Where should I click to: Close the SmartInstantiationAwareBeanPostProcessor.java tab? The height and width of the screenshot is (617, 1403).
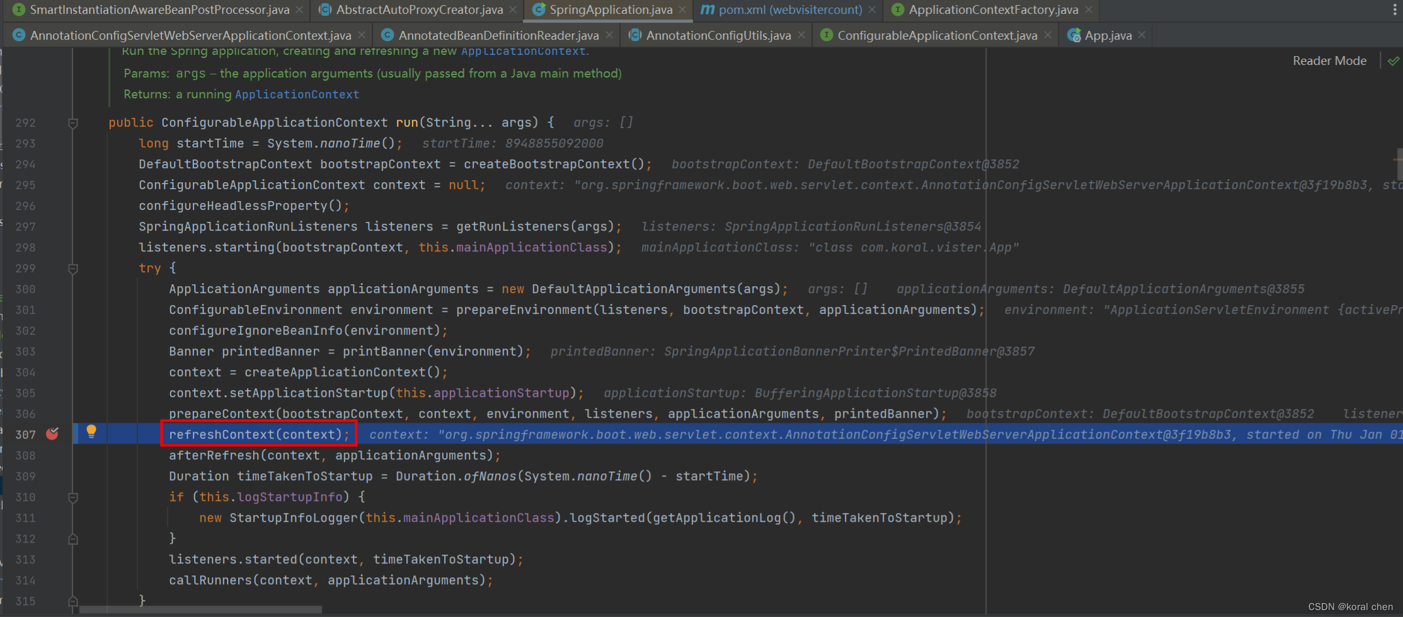point(299,9)
